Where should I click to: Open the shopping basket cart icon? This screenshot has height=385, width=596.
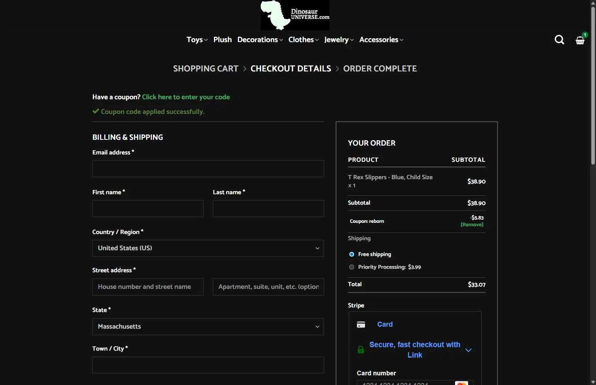point(580,40)
